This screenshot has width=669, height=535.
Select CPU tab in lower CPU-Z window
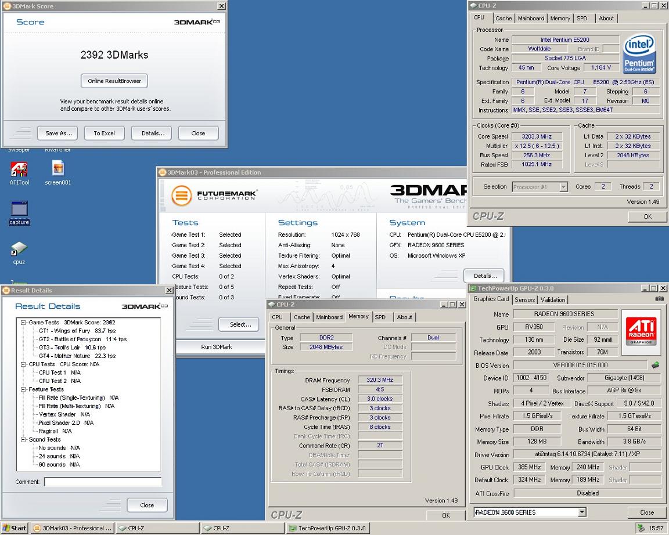point(278,317)
